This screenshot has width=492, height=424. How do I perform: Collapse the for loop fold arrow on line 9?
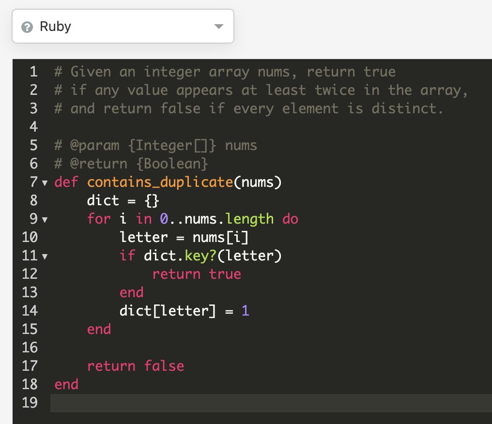(45, 220)
